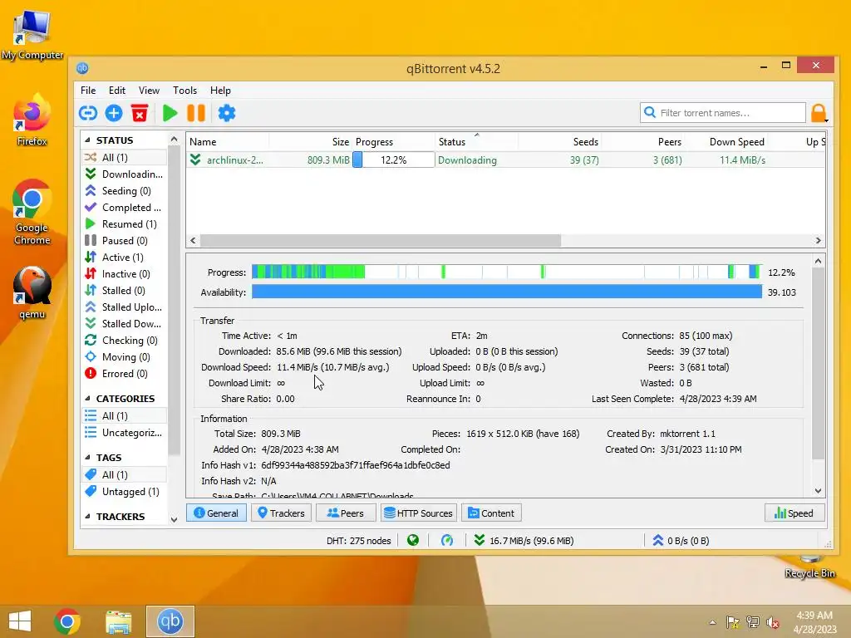Sort by the Status column header
851x638 pixels.
tap(476, 141)
